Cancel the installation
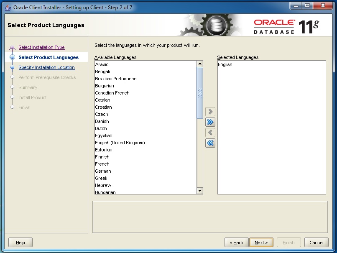 coord(317,243)
